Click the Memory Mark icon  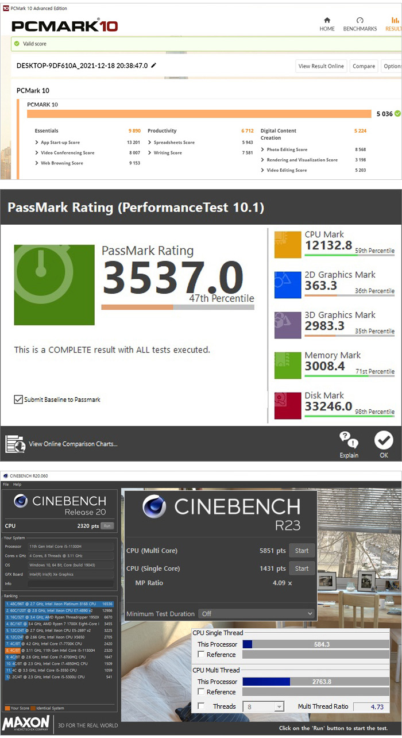[x=288, y=365]
